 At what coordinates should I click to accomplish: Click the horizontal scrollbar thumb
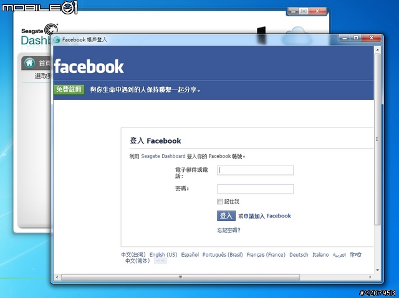[180, 277]
